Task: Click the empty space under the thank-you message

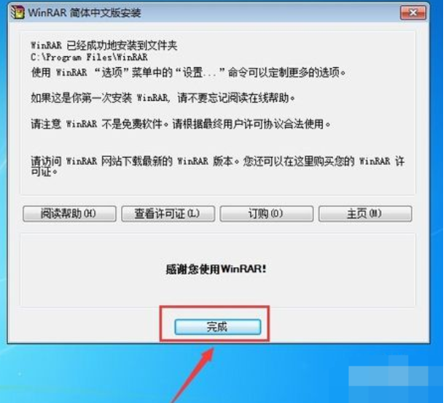Action: [218, 292]
